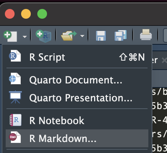167x153 pixels.
Task: Choose R Markdown from the menu
Action: (x=77, y=138)
